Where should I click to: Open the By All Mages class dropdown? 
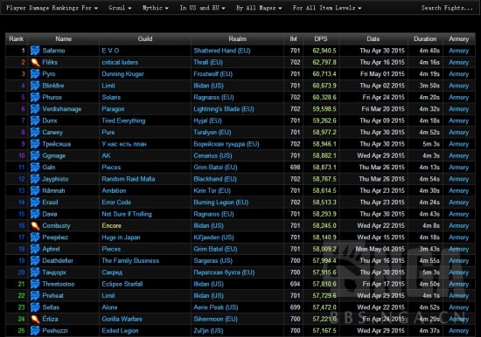[x=259, y=8]
